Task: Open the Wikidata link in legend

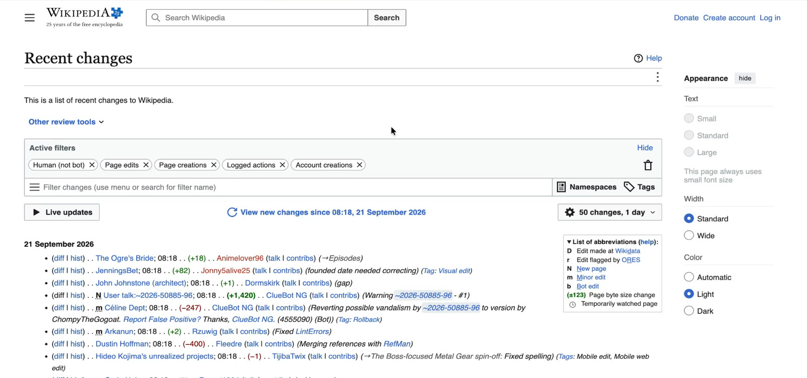Action: [x=627, y=251]
